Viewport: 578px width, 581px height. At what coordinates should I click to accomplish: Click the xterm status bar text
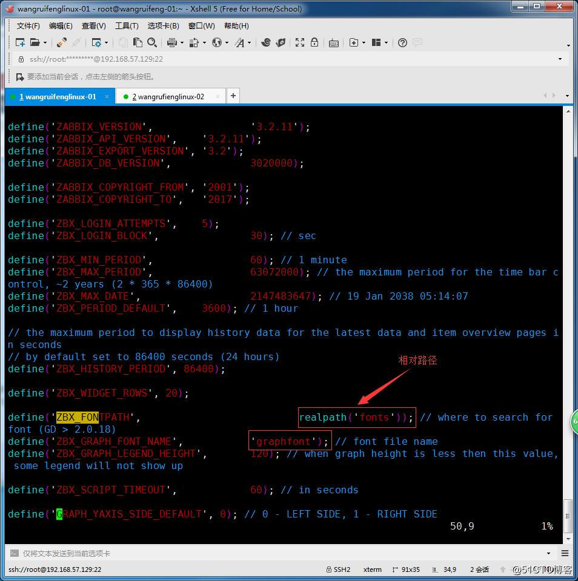coord(372,570)
